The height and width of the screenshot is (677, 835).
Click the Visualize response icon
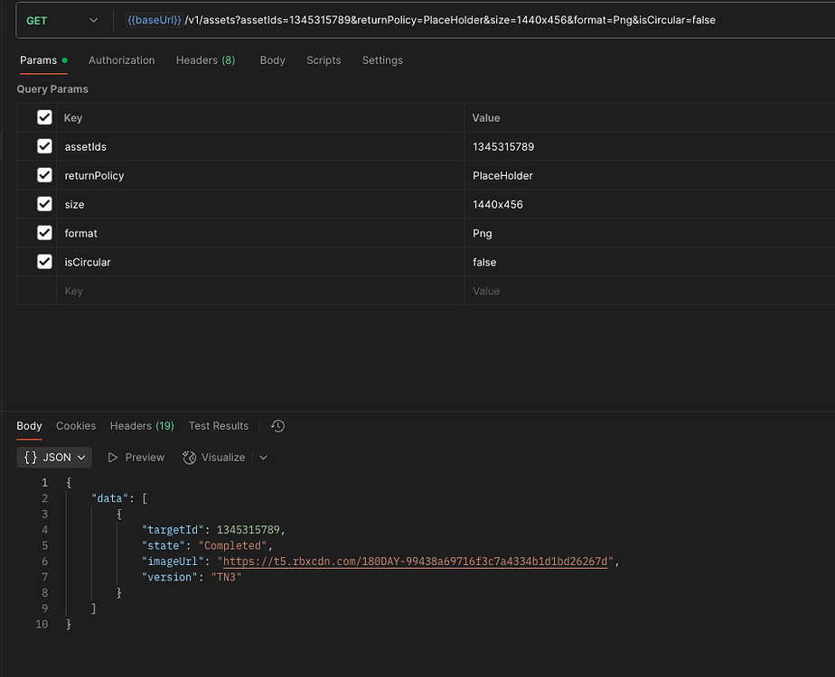click(x=213, y=457)
